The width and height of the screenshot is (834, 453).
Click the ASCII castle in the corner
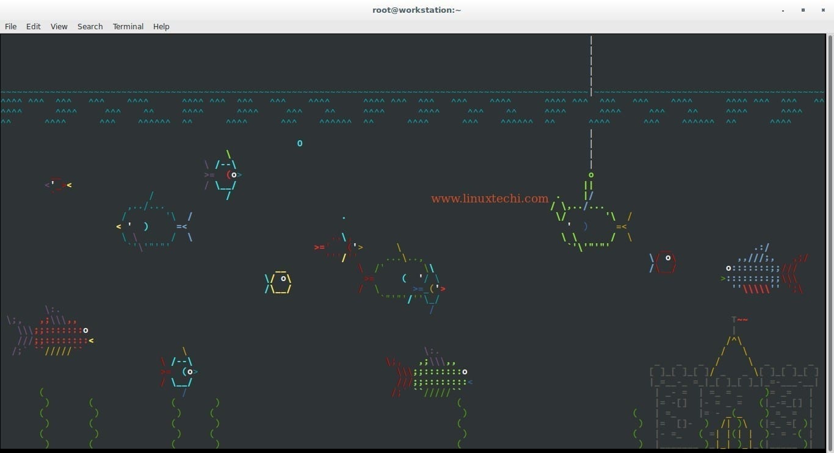pyautogui.click(x=734, y=383)
